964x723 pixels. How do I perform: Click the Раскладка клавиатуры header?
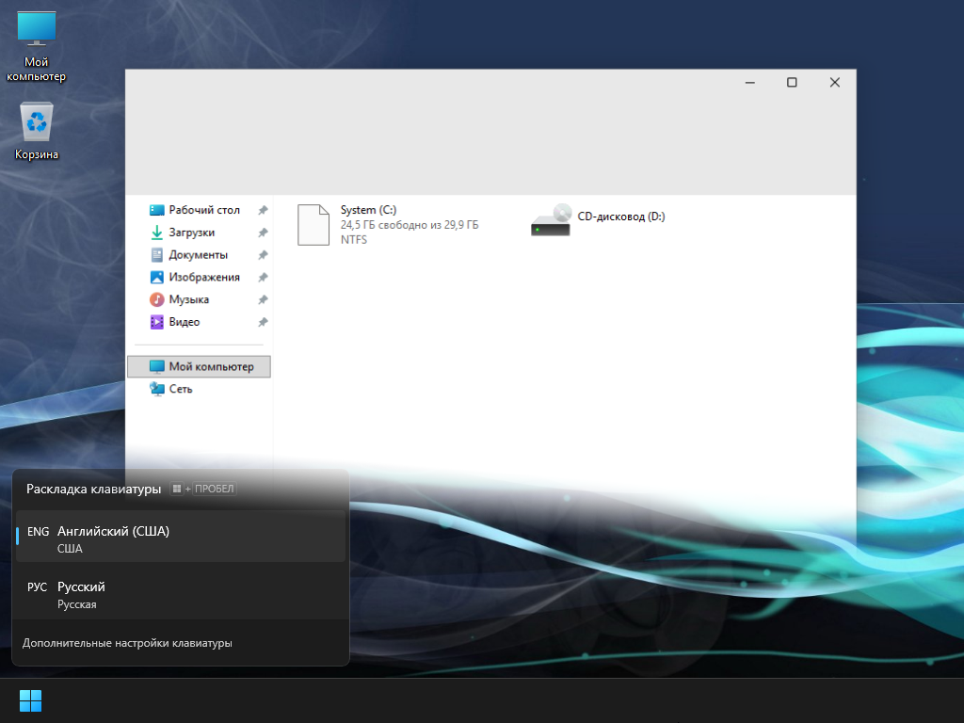pos(93,489)
